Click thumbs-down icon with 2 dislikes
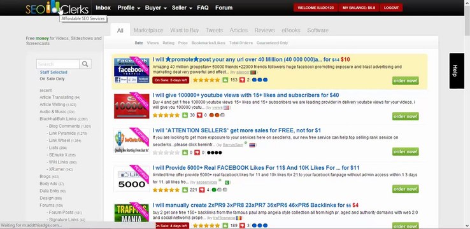This screenshot has width=470, height=229. click(x=242, y=80)
